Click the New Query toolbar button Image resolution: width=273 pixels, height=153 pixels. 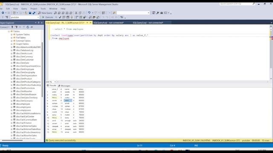tap(45, 13)
